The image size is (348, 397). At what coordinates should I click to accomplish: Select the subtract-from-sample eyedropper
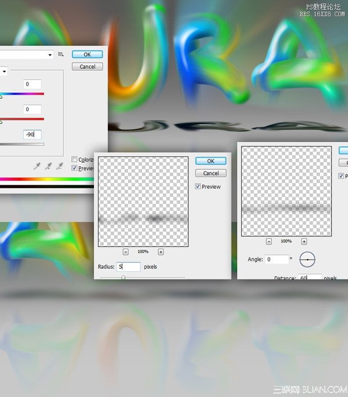coord(60,166)
